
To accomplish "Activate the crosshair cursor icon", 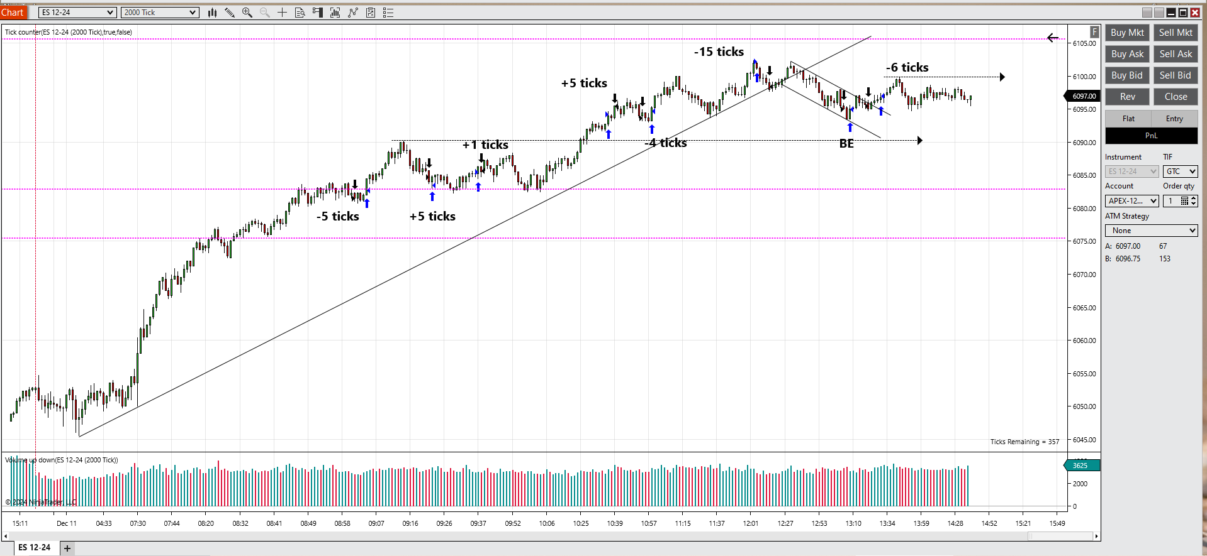I will point(282,13).
